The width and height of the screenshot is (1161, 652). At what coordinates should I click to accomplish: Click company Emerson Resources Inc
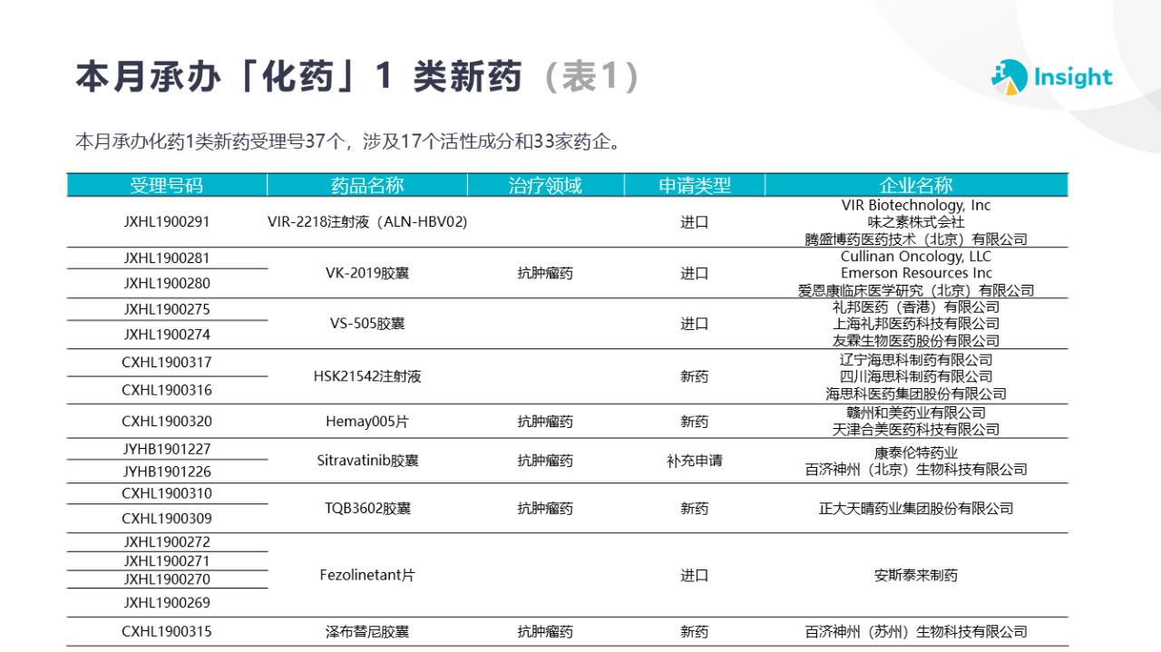tap(916, 273)
